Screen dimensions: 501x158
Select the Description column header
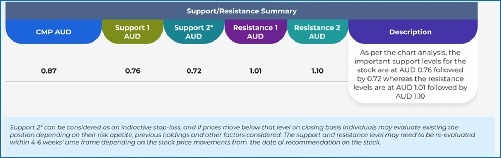(x=410, y=32)
